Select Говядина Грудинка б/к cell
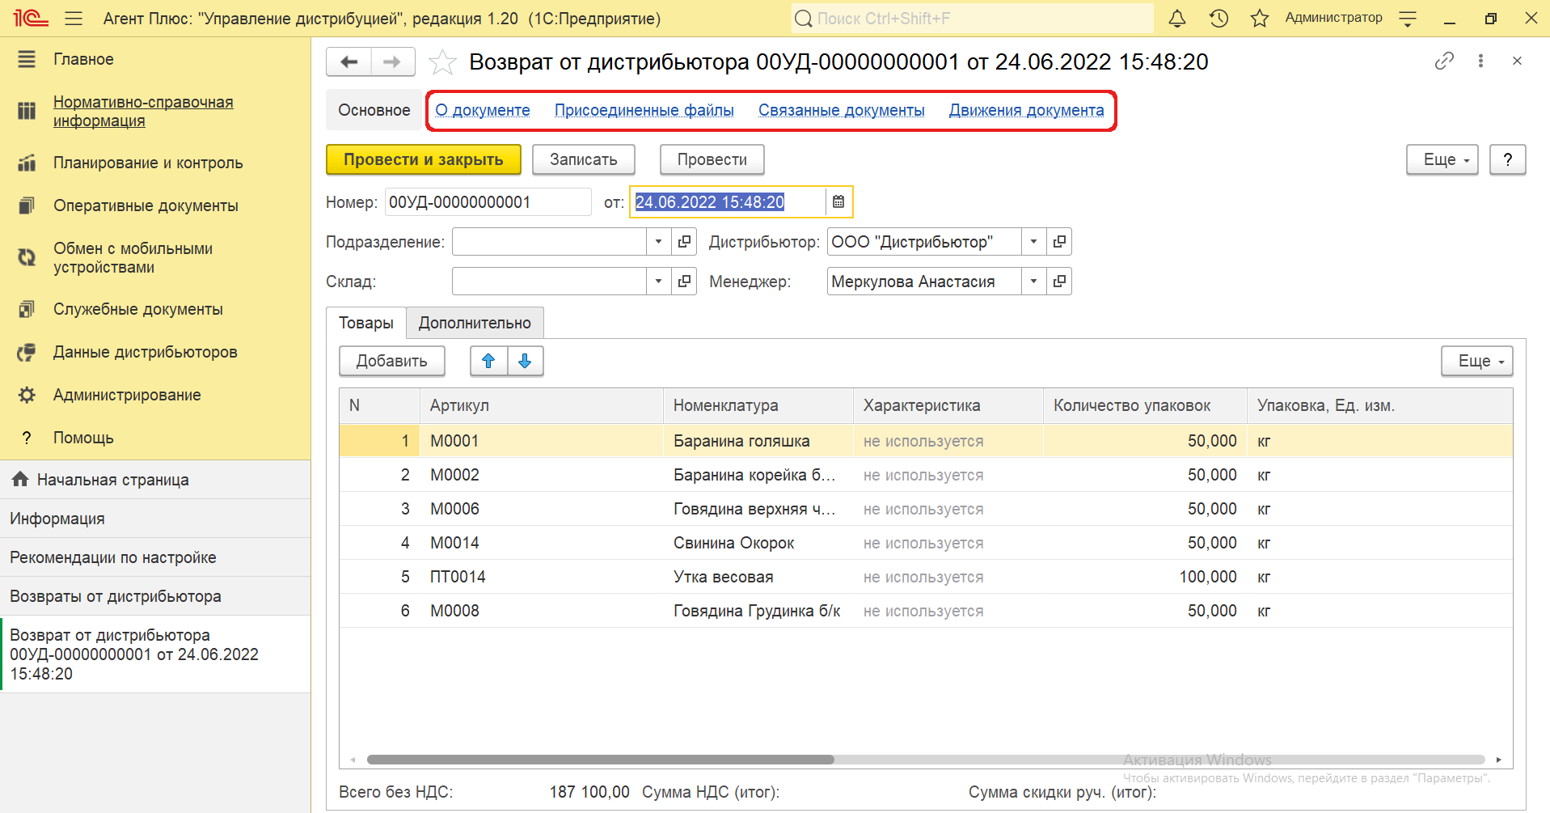1550x813 pixels. pos(758,611)
